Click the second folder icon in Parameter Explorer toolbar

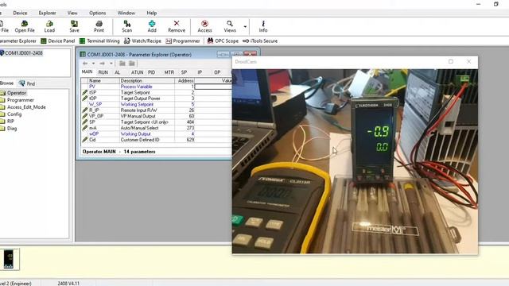(132, 64)
